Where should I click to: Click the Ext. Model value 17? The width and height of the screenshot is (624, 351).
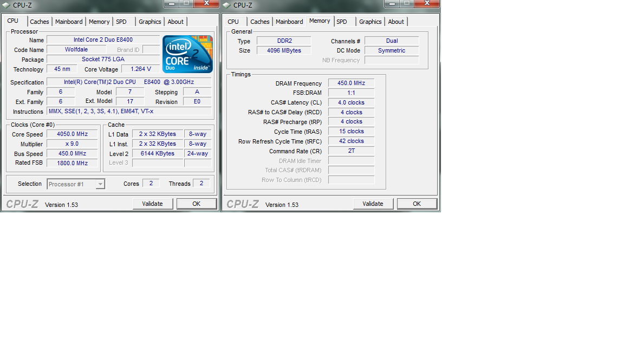pyautogui.click(x=130, y=101)
